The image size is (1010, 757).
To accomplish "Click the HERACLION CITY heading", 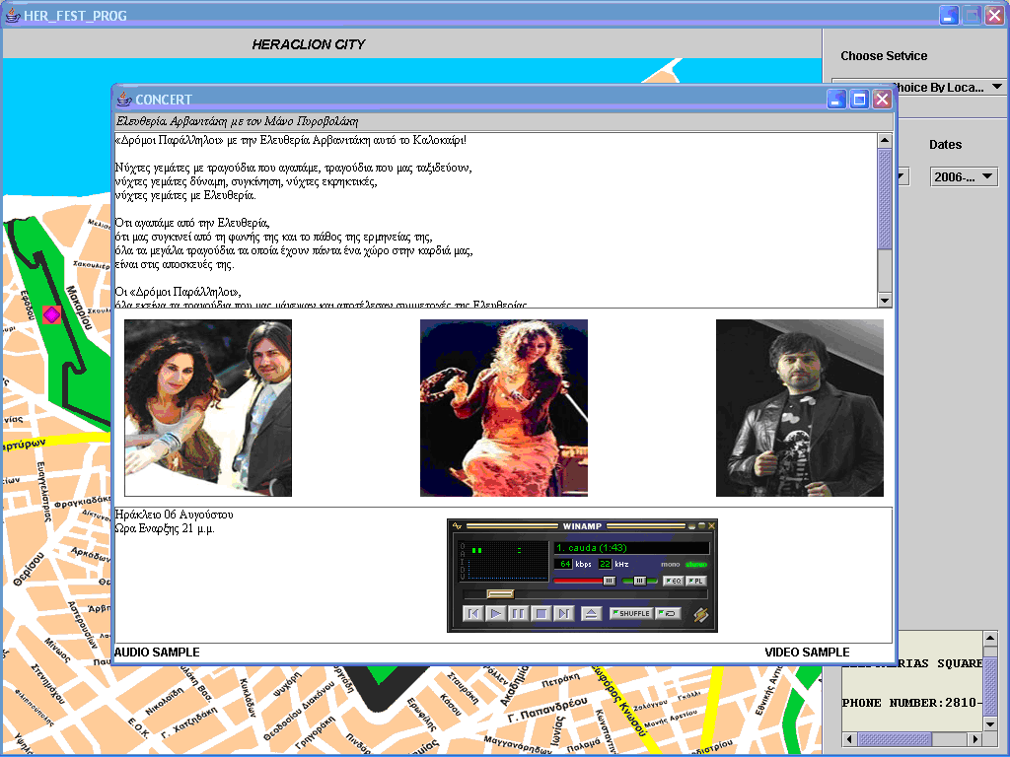I will click(x=309, y=44).
